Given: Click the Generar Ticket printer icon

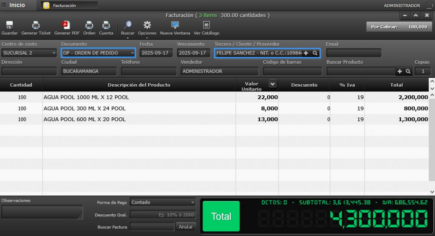Looking at the screenshot, I should click(x=36, y=26).
